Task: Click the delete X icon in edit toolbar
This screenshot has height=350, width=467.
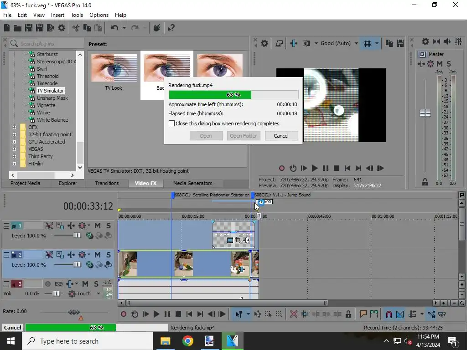Action: pos(293,314)
